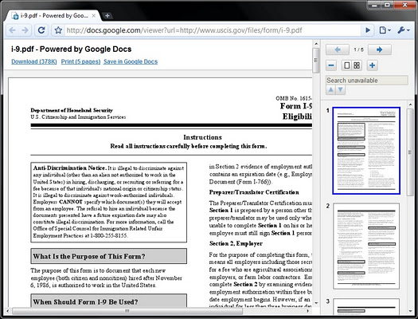Click Department of Homeland Security text
The image size is (418, 319).
click(x=72, y=110)
